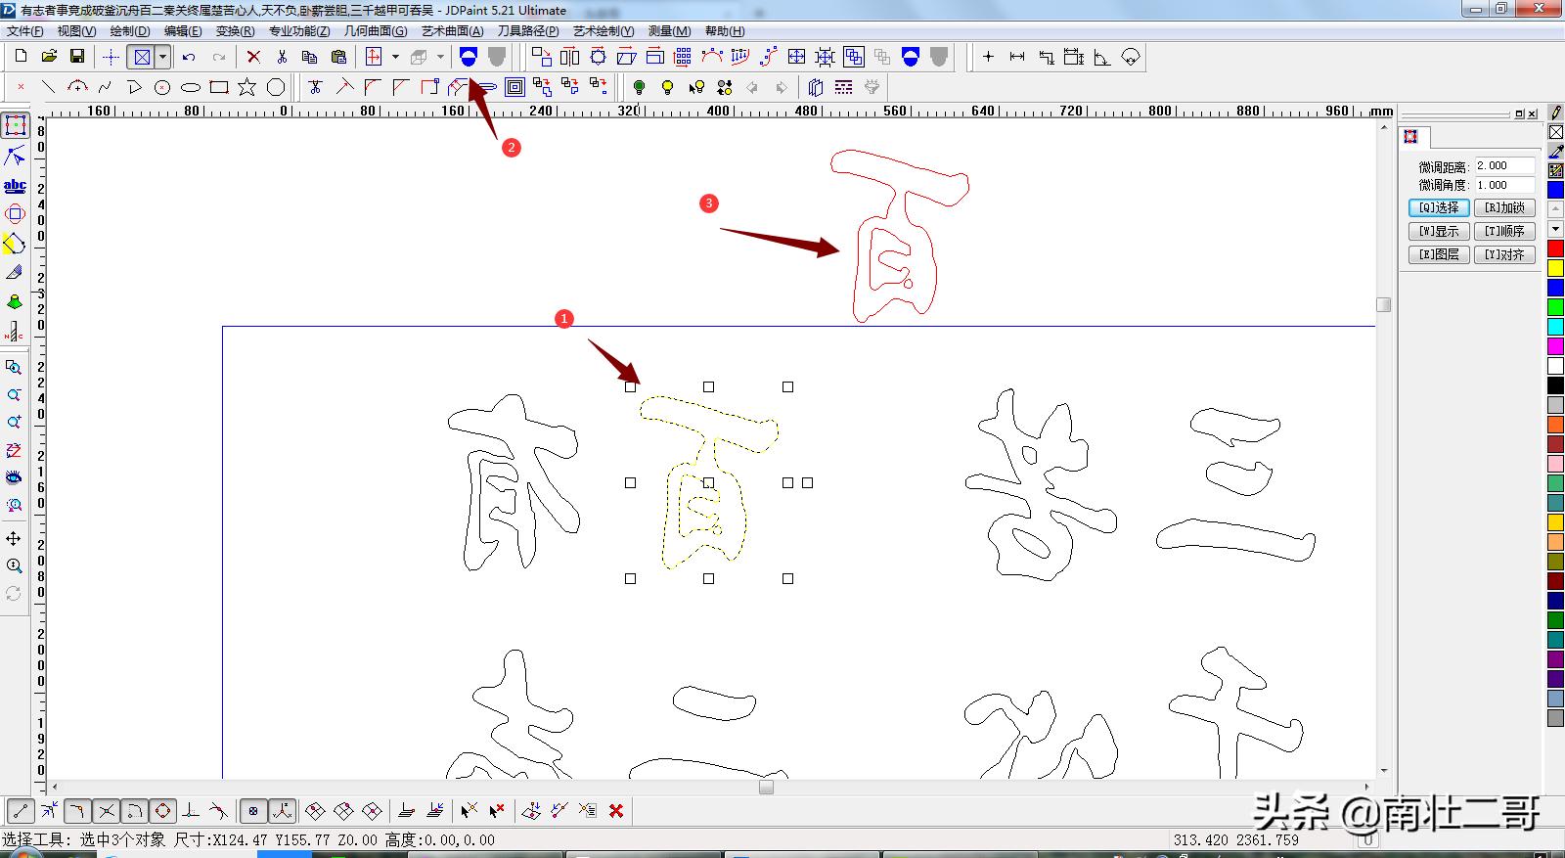The width and height of the screenshot is (1565, 858).
Task: Select the circle drawing tool
Action: point(162,87)
